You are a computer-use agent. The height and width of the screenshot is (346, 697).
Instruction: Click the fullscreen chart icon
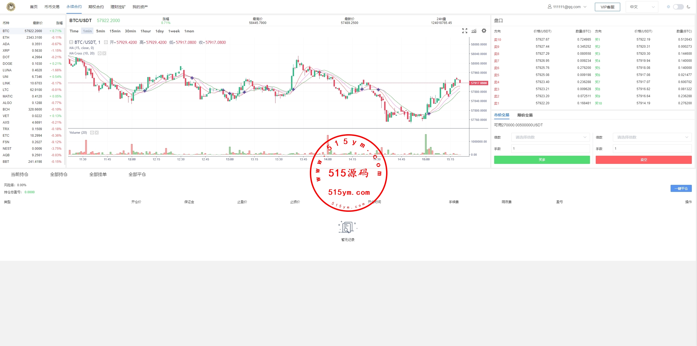[464, 31]
